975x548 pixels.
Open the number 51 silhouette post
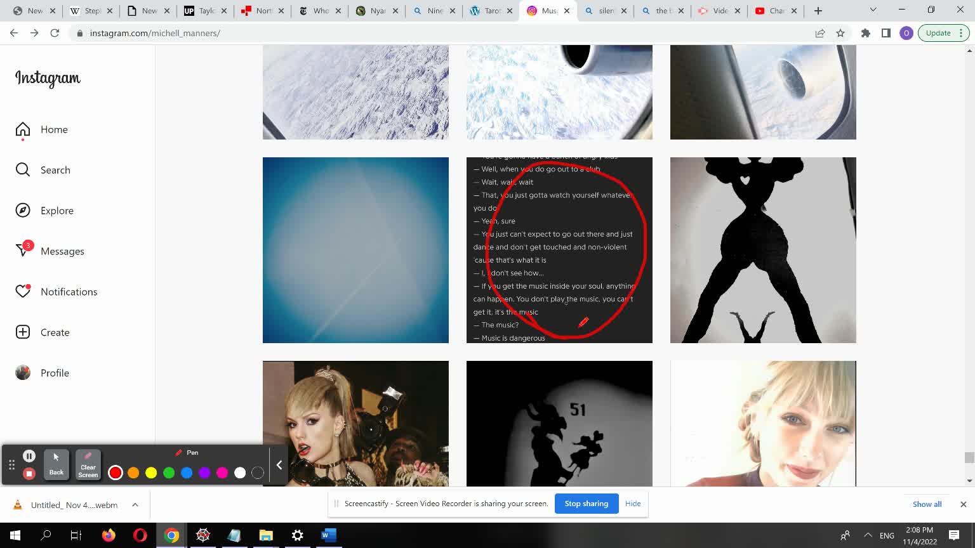coord(559,424)
